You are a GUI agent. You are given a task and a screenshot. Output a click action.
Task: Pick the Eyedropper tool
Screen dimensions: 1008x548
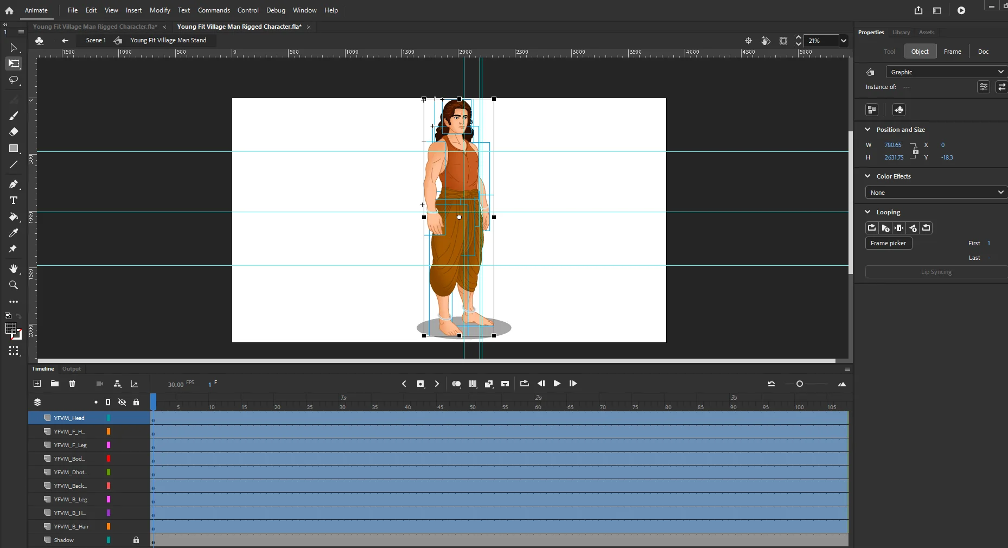click(x=14, y=233)
